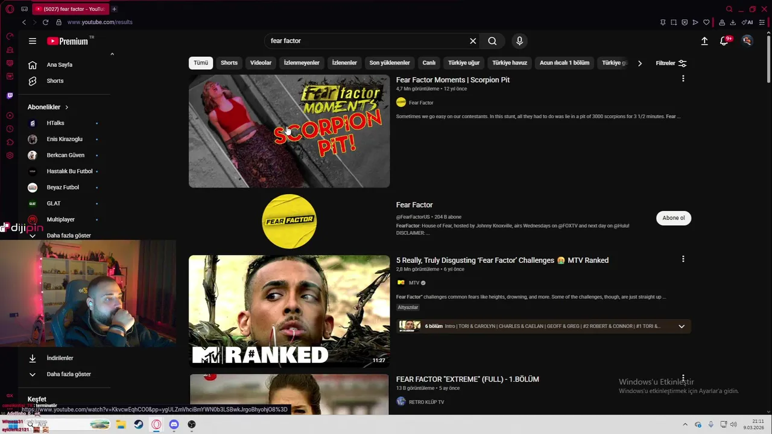
Task: Open Opera sidebar settings gear
Action: pos(10,156)
